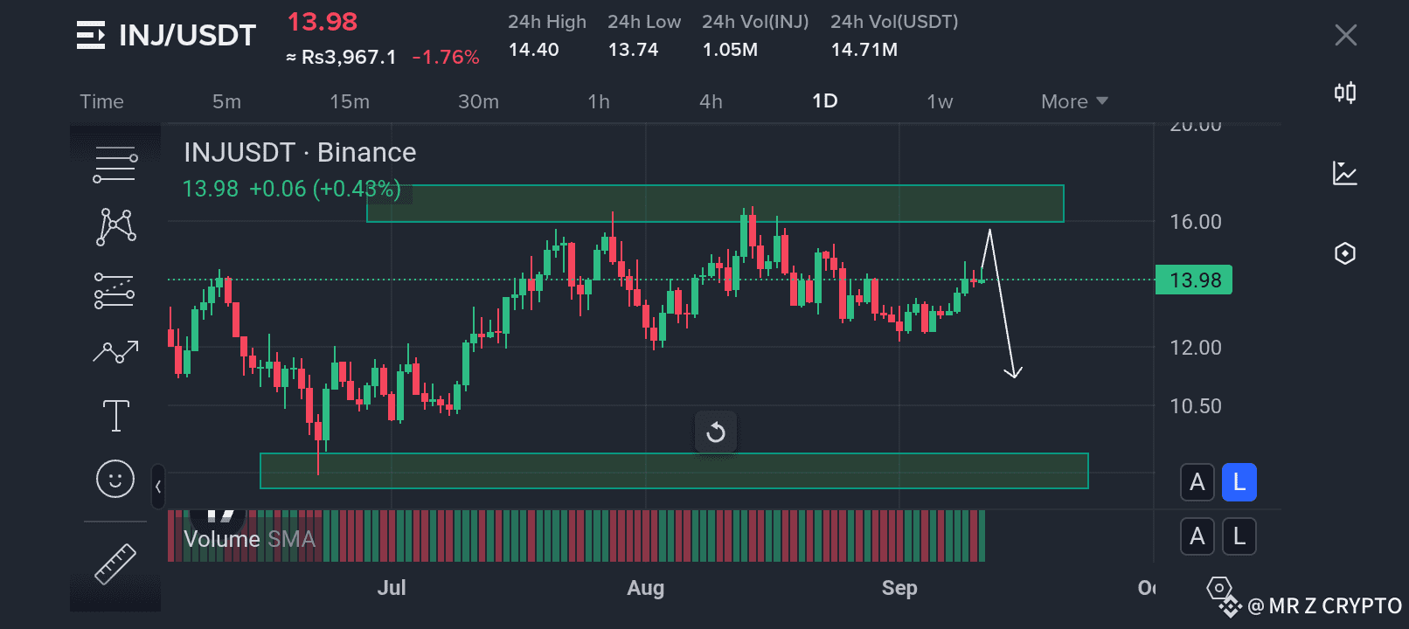Open the emoji sticker tool
The height and width of the screenshot is (629, 1409).
(x=115, y=479)
